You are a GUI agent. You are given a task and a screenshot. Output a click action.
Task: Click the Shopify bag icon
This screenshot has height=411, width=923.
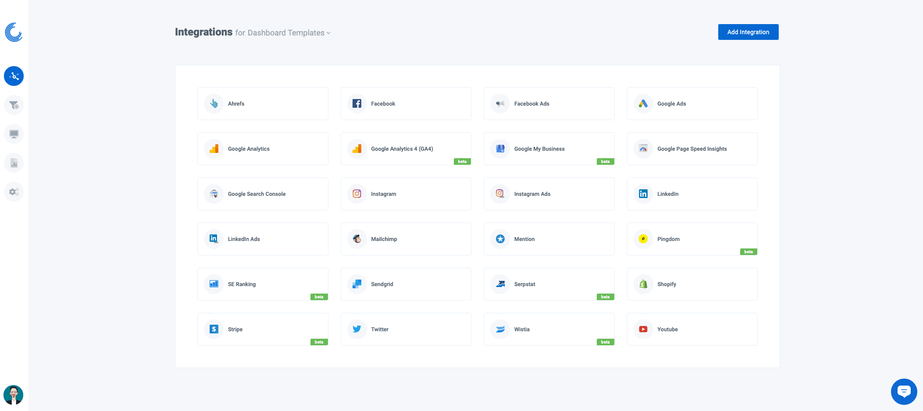(643, 284)
